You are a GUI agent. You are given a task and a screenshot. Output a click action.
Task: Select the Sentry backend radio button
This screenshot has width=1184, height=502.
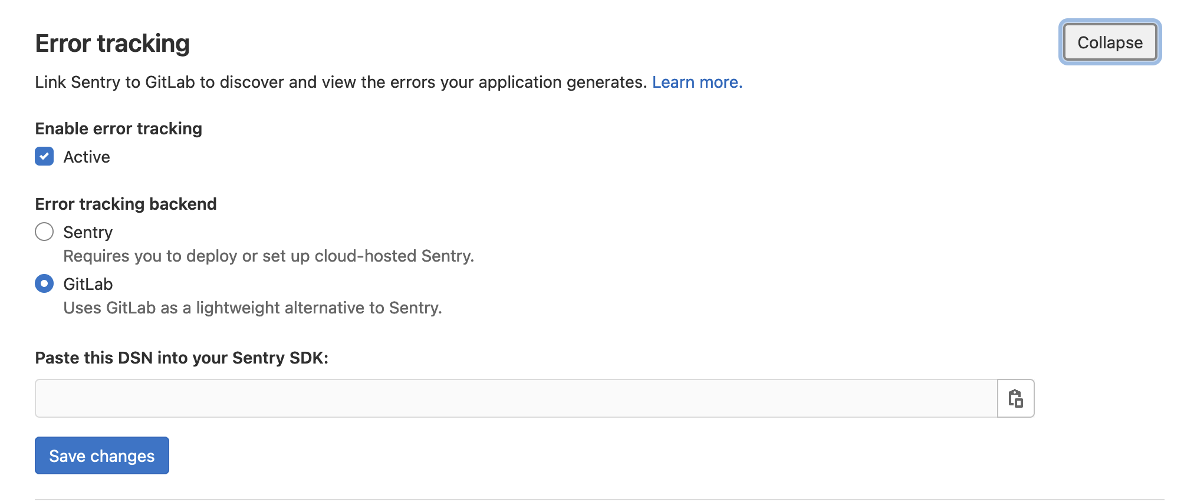pyautogui.click(x=44, y=232)
